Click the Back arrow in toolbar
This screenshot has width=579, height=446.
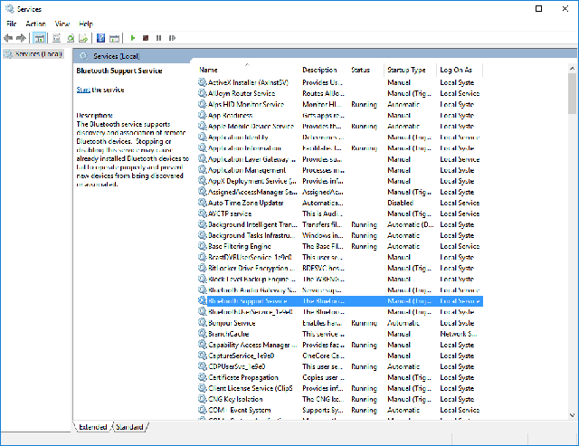coord(8,38)
